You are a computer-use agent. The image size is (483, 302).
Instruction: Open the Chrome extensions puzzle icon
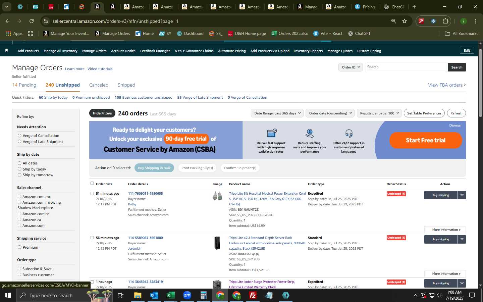[445, 21]
